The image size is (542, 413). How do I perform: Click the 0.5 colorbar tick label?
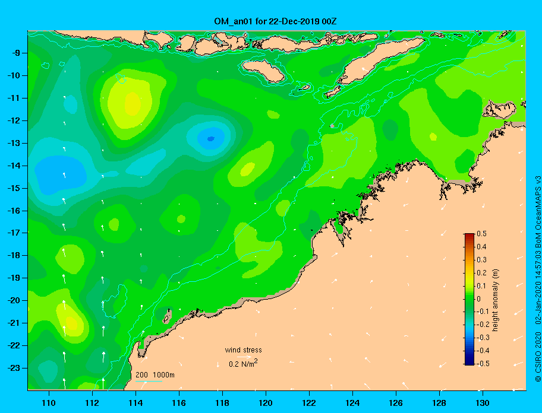coord(481,234)
